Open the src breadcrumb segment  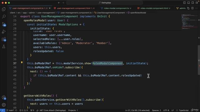point(19,13)
